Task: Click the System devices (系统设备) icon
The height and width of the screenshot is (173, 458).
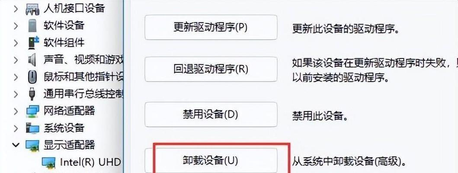Action: pos(32,128)
